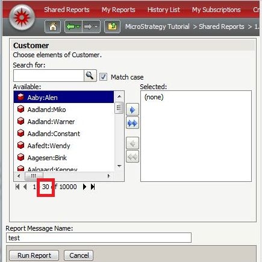Image resolution: width=262 pixels, height=262 pixels.
Task: Go to previous page of elements
Action: 25,187
